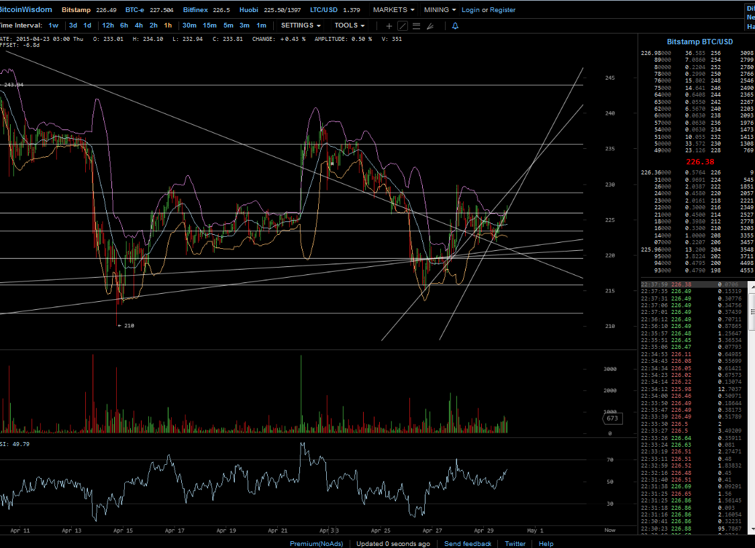
Task: Open the Help link
Action: coord(546,544)
